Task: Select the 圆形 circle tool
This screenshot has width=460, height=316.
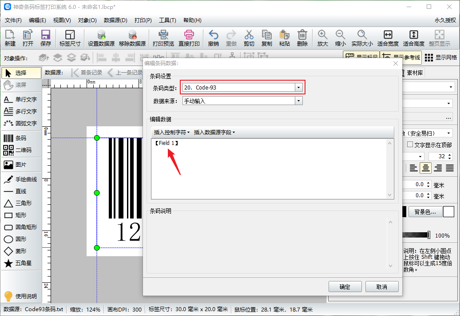Action: [21, 239]
